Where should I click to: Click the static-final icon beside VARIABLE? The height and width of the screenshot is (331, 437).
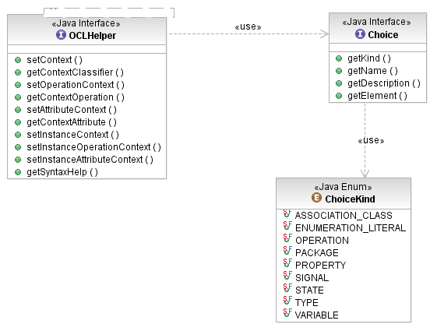tap(287, 313)
